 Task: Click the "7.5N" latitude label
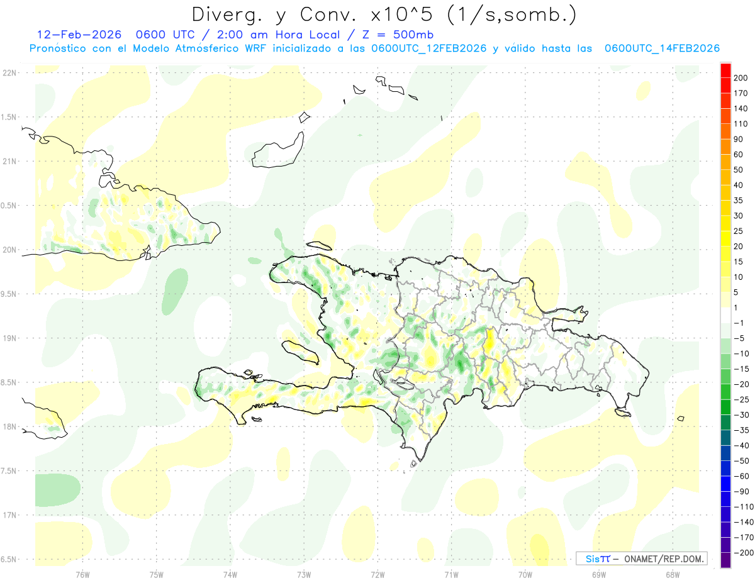point(9,471)
